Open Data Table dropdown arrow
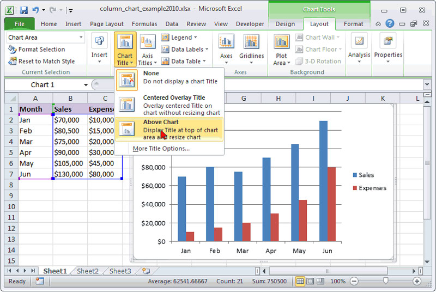This screenshot has height=305, width=436. click(x=204, y=61)
